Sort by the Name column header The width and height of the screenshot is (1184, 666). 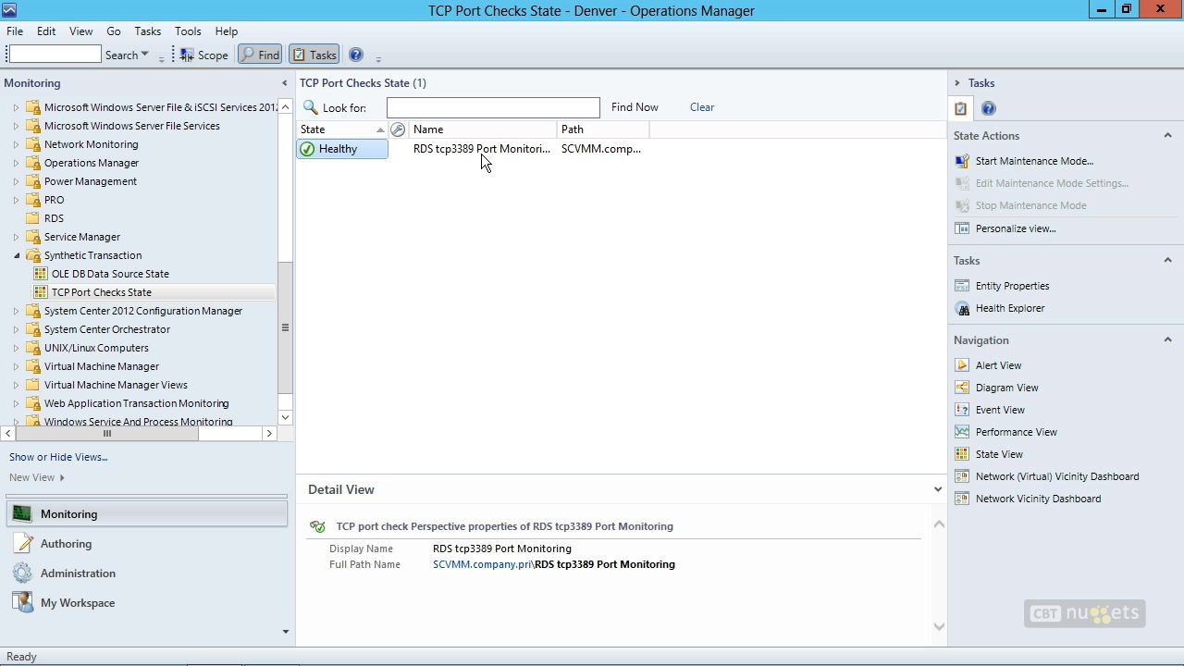483,129
